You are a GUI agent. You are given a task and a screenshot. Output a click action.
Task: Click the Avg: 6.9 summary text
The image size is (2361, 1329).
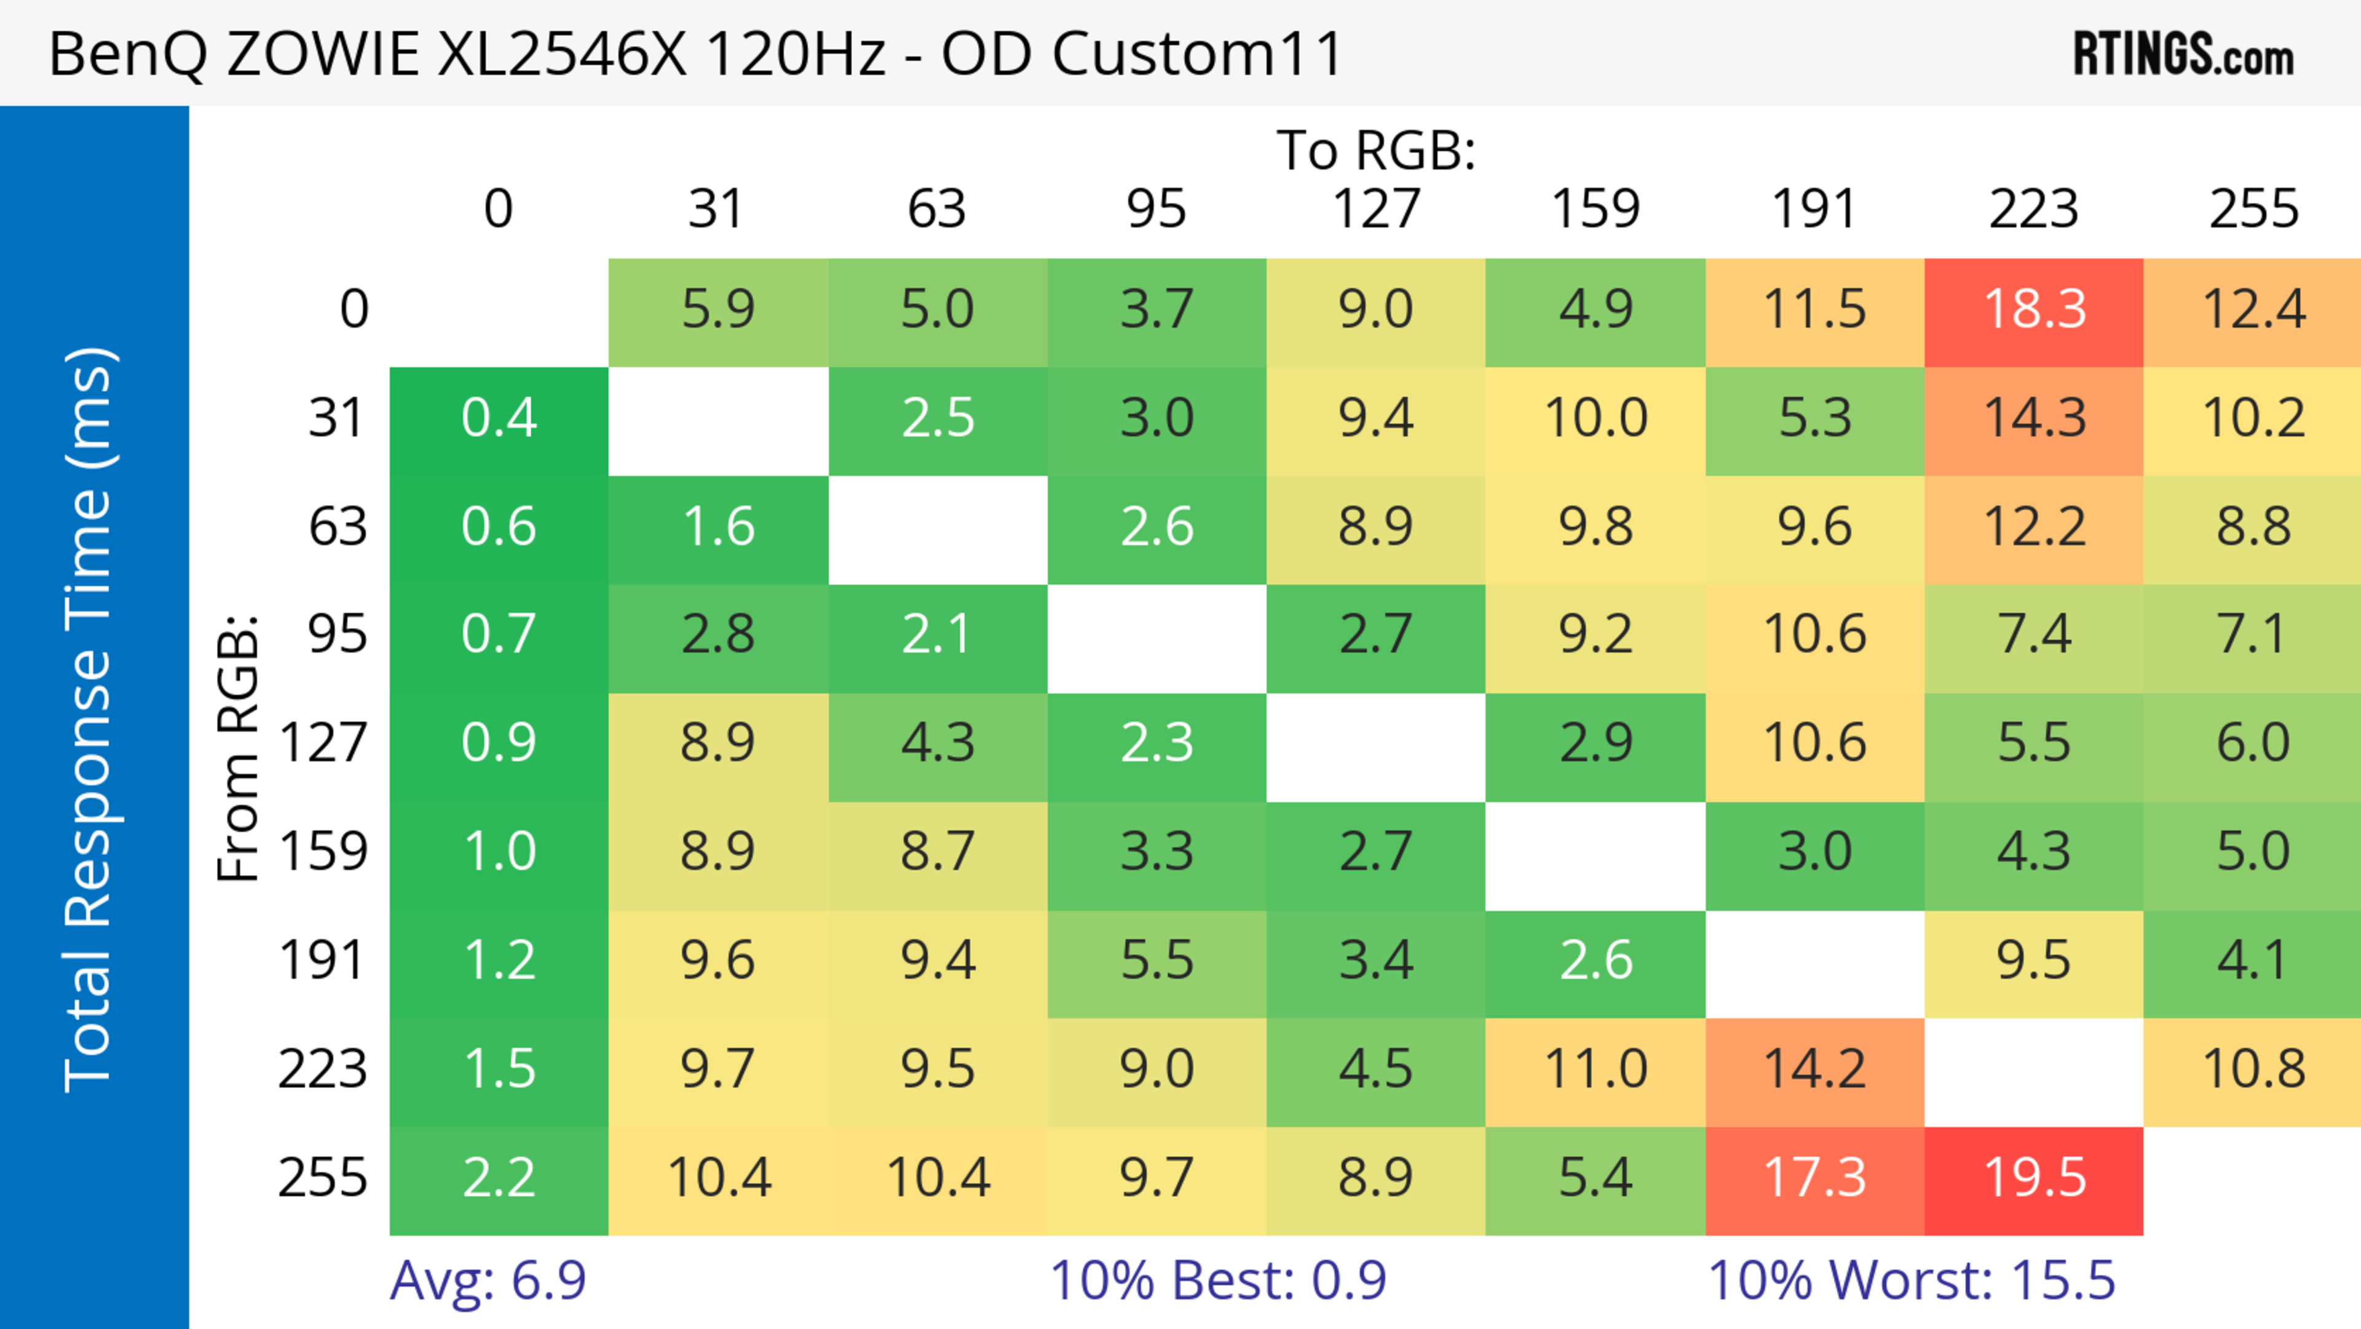click(488, 1280)
